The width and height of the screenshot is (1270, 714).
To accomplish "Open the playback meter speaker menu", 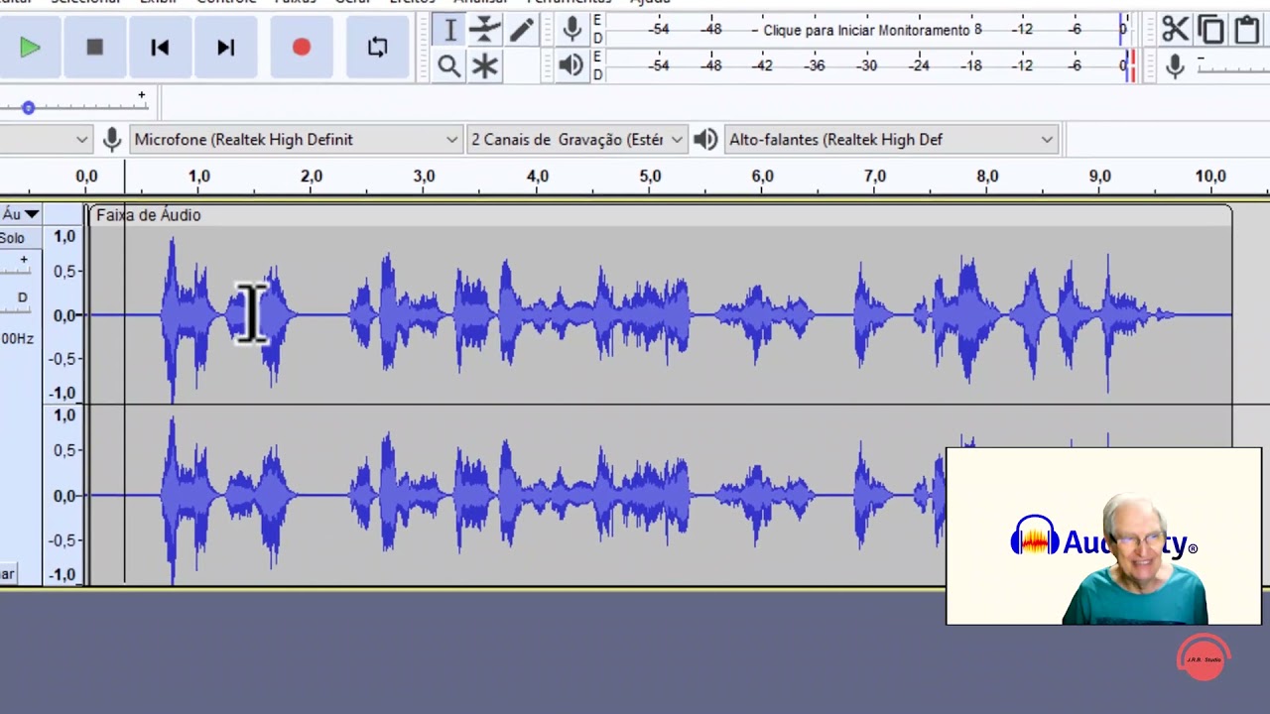I will tap(571, 65).
